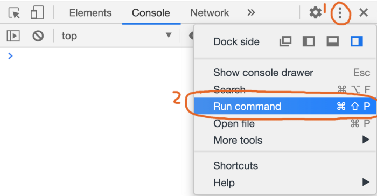Show more tabs with double chevron

[251, 12]
